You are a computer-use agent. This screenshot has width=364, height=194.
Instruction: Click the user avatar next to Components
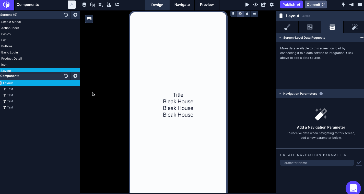tap(72, 5)
